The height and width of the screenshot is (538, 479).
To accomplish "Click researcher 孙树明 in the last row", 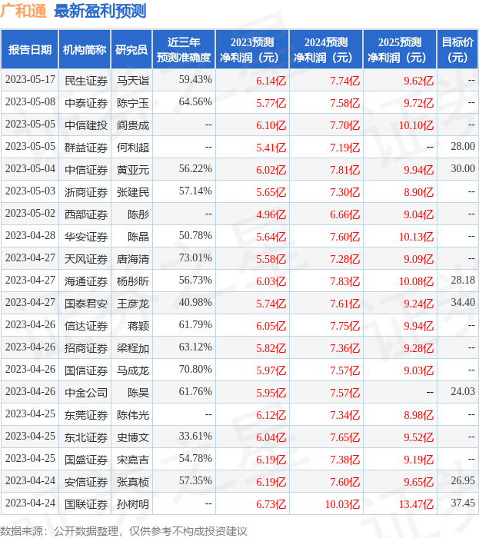I will (133, 503).
